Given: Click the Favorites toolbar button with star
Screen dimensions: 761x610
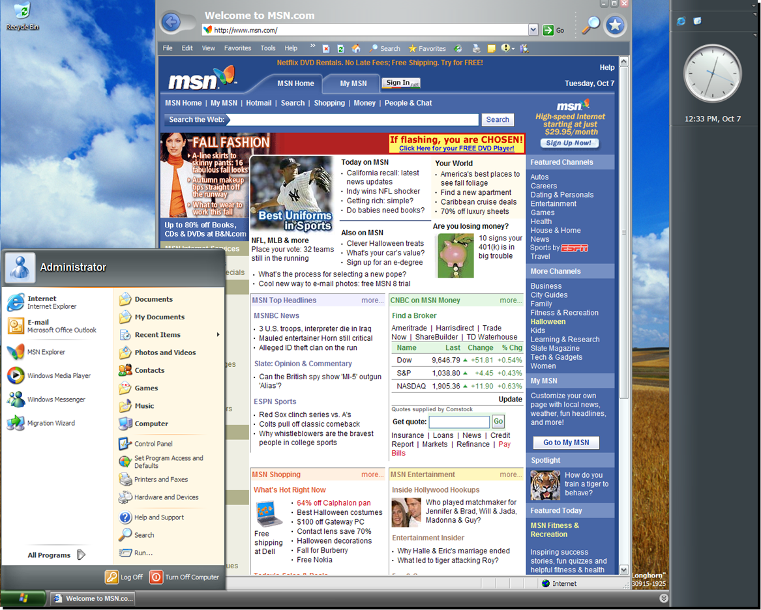Looking at the screenshot, I should click(427, 48).
